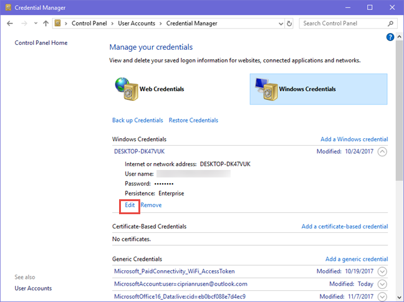Viewport: 404px width, 302px height.
Task: Click the Credential Manager title bar icon
Action: click(x=8, y=7)
